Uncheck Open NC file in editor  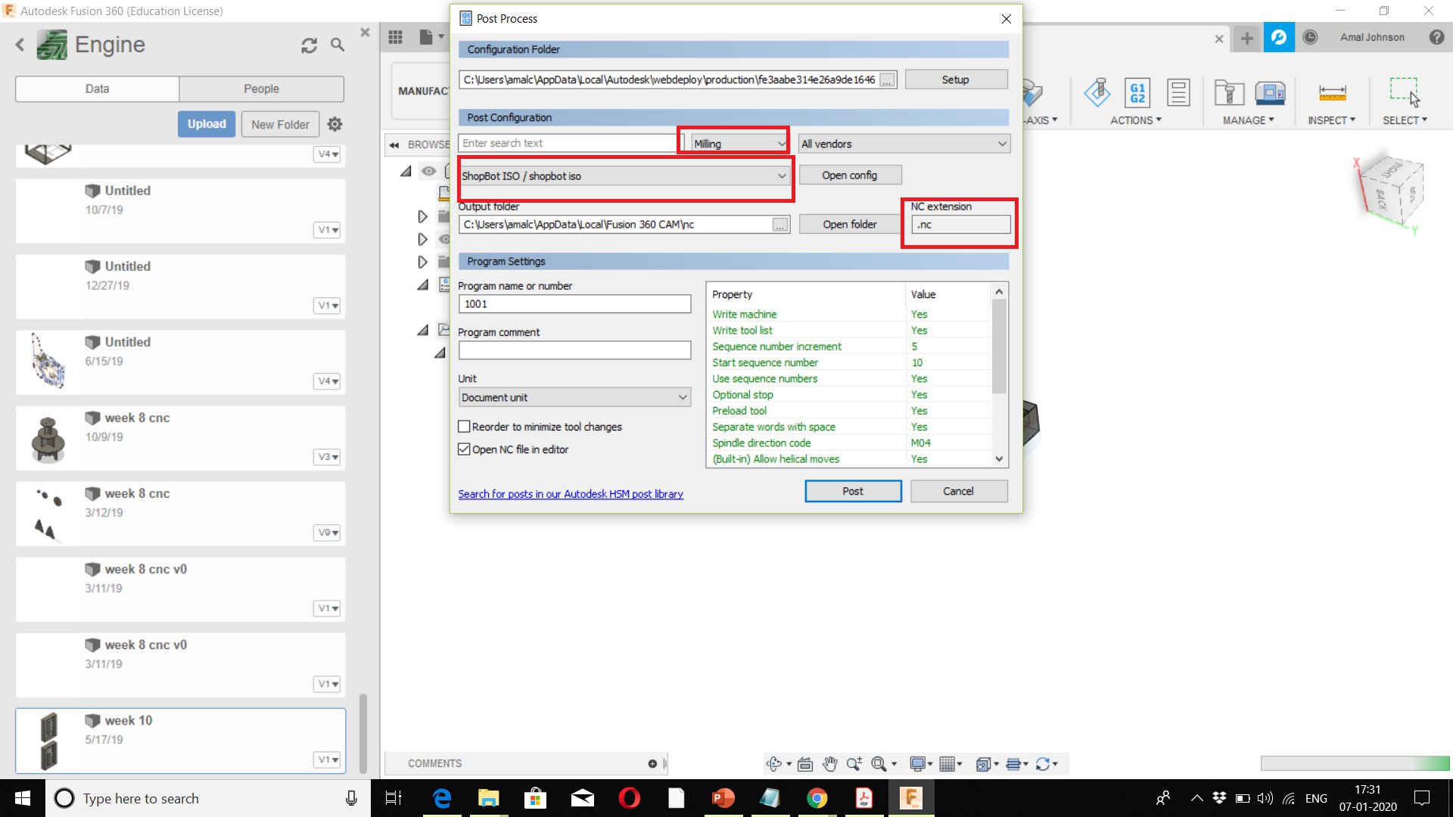click(x=465, y=449)
